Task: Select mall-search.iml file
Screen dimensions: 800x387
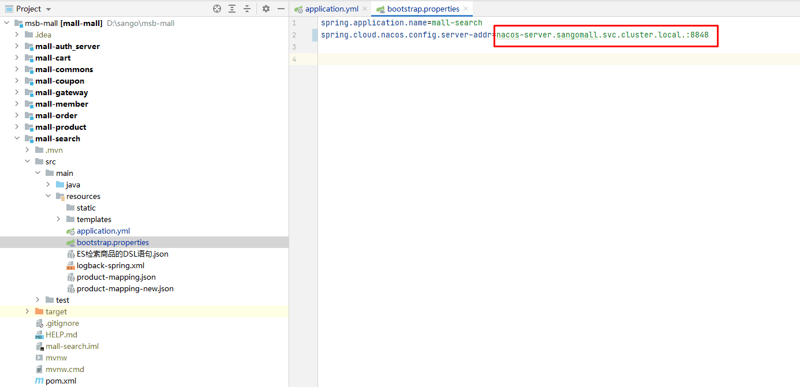Action: coord(72,346)
